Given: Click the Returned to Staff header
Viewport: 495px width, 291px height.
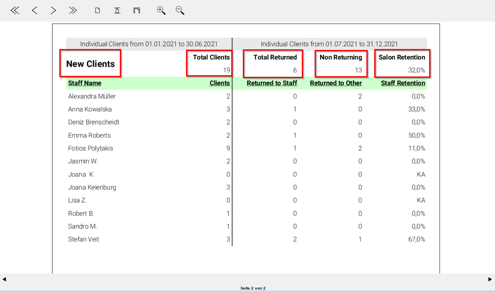Looking at the screenshot, I should click(272, 83).
